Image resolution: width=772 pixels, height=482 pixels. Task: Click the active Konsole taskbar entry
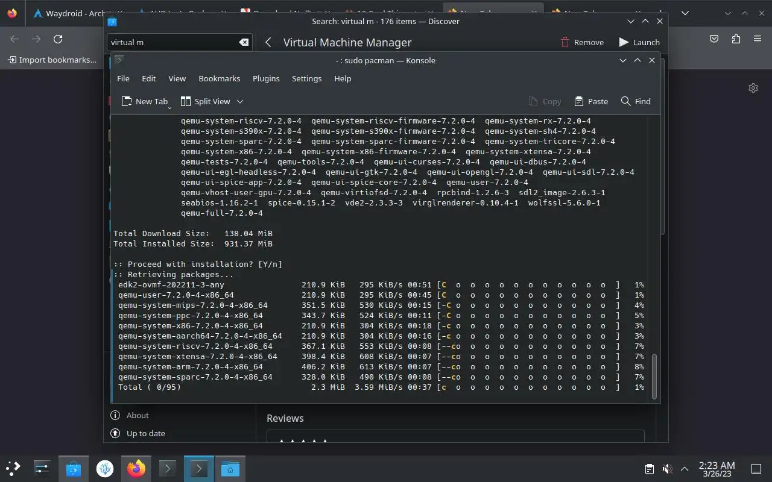(x=199, y=468)
